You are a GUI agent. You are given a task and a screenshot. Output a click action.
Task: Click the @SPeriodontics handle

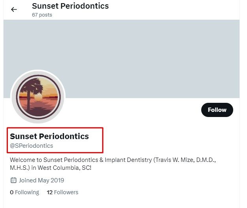tap(32, 146)
